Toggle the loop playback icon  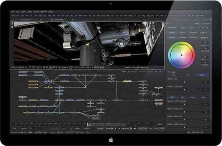click(130, 128)
